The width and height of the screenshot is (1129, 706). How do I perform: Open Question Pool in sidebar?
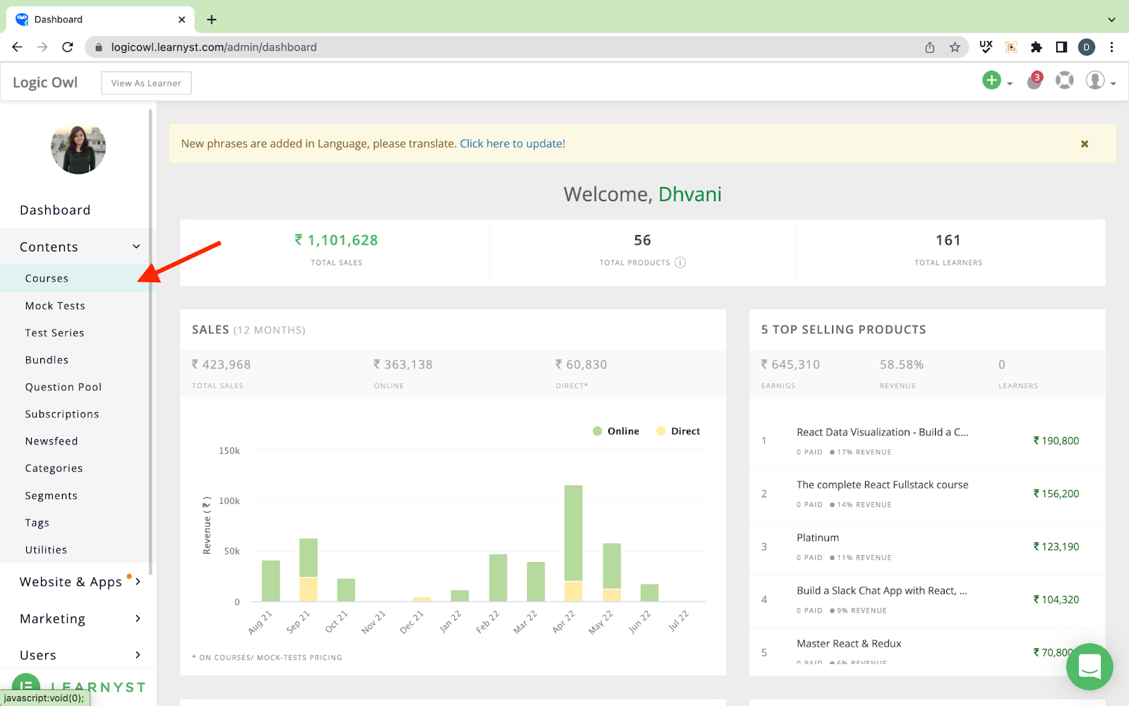[x=64, y=387]
